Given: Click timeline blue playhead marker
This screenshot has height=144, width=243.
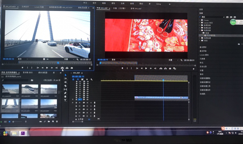Looking at the screenshot, I should click(x=163, y=80).
